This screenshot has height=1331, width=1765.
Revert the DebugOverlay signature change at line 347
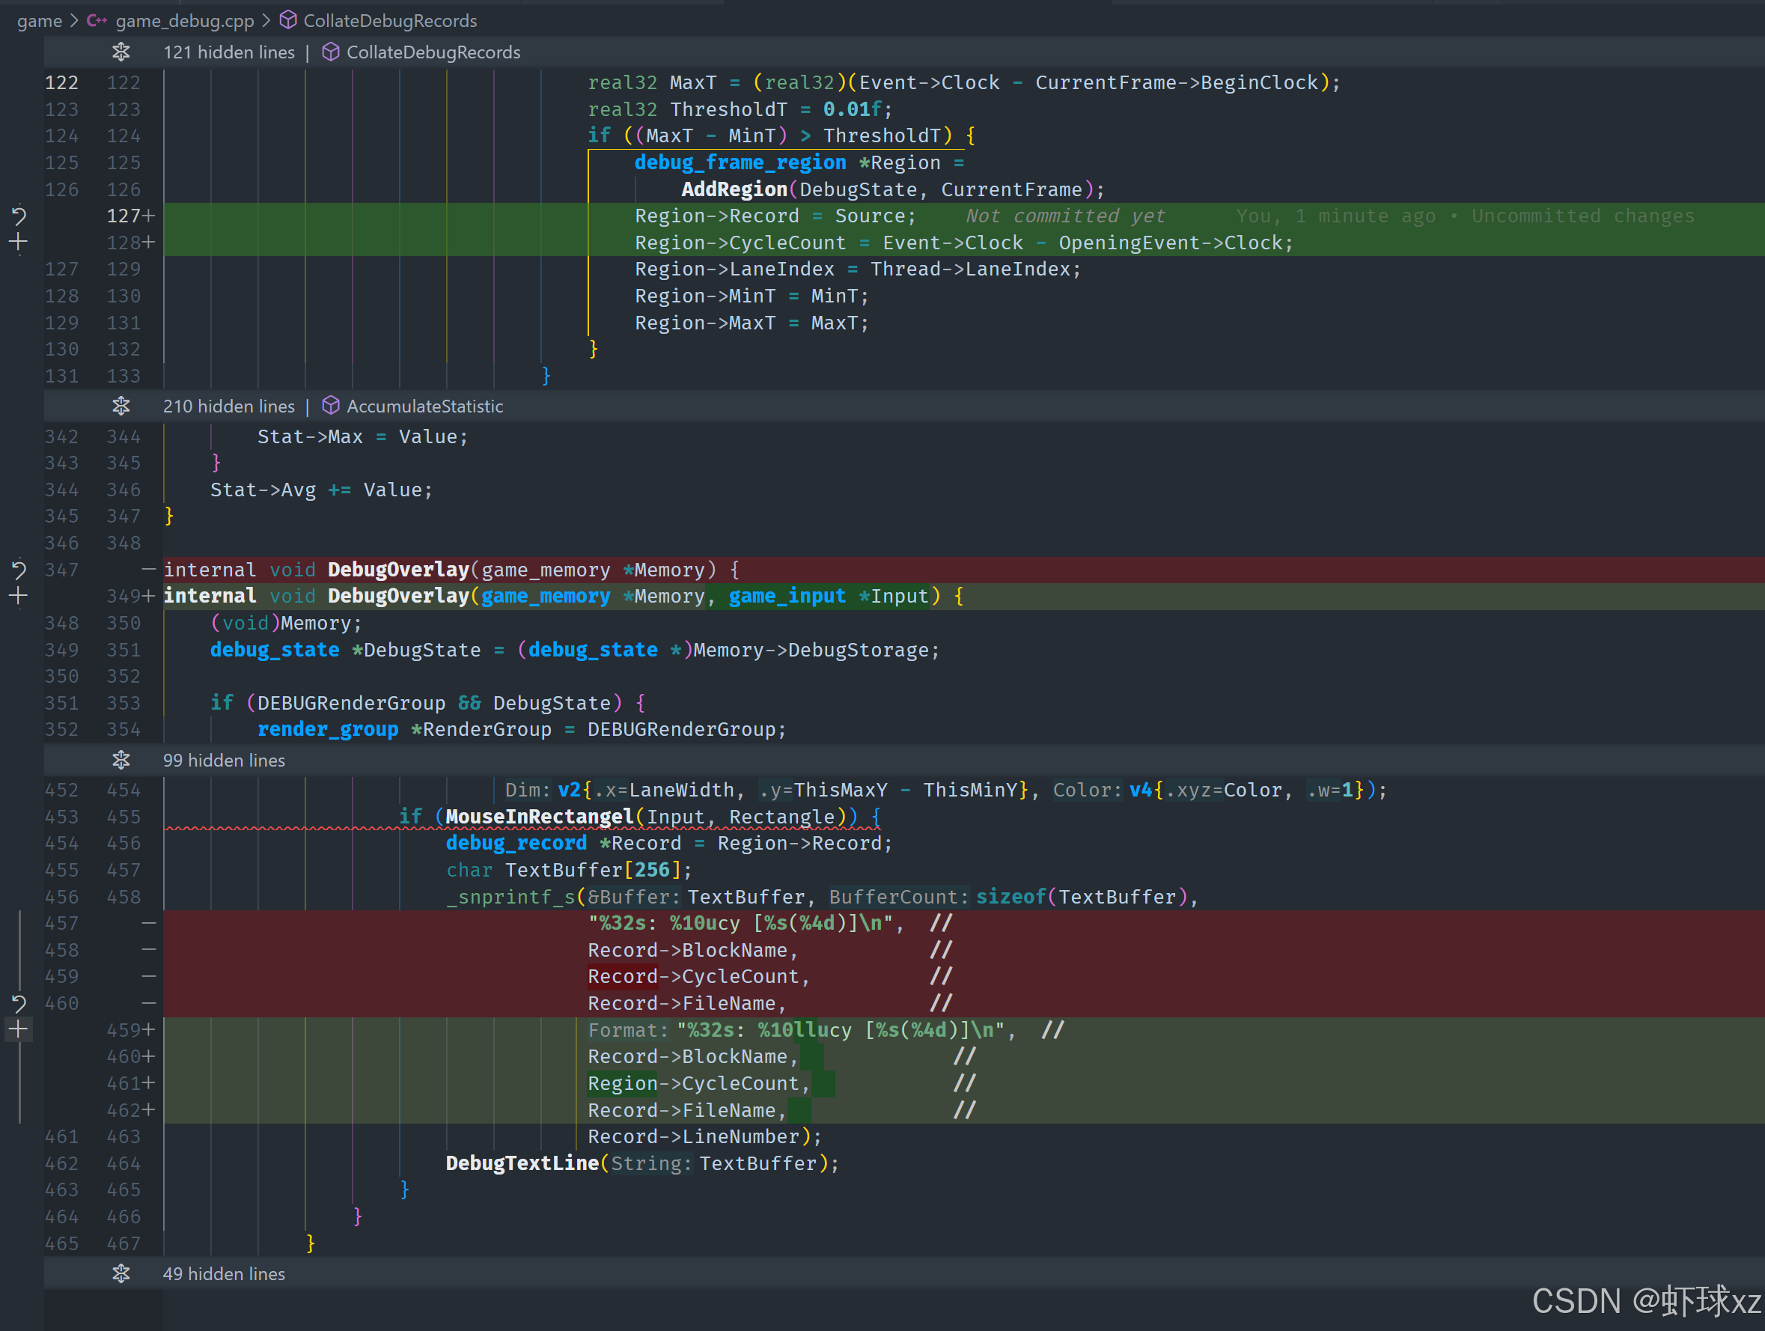coord(19,570)
